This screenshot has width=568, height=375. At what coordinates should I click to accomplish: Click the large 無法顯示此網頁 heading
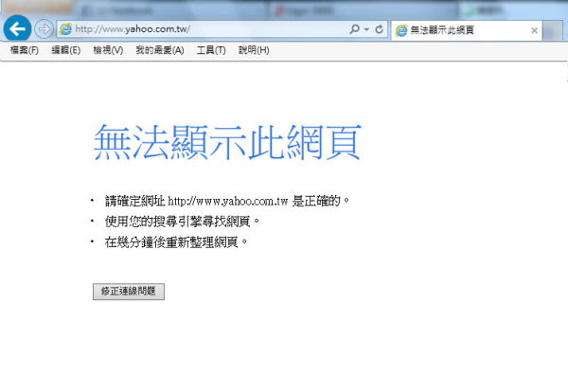(x=227, y=142)
